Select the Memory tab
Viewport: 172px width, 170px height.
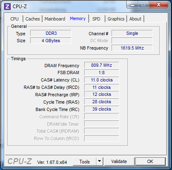tap(78, 18)
